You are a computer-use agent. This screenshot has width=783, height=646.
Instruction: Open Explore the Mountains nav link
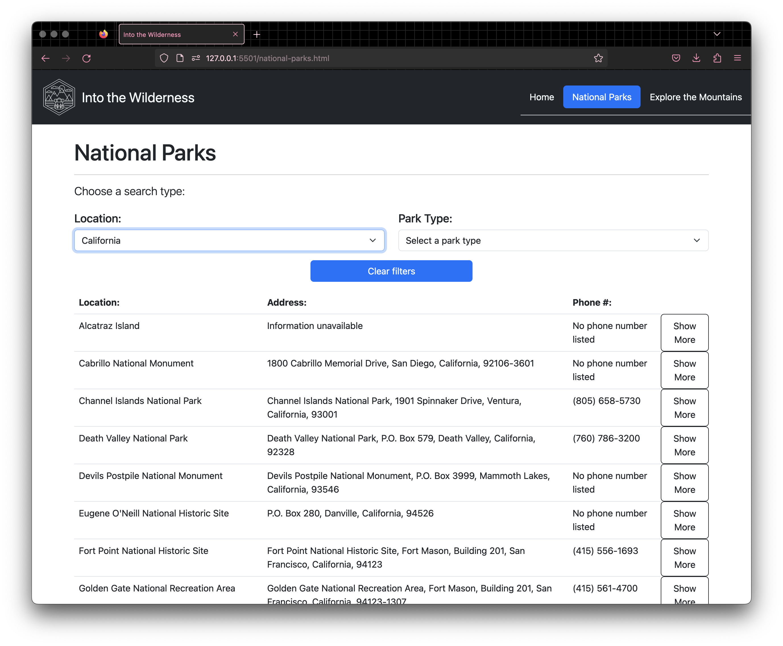[695, 97]
